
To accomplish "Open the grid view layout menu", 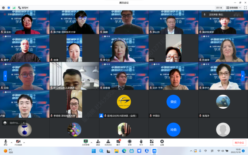I will [234, 8].
